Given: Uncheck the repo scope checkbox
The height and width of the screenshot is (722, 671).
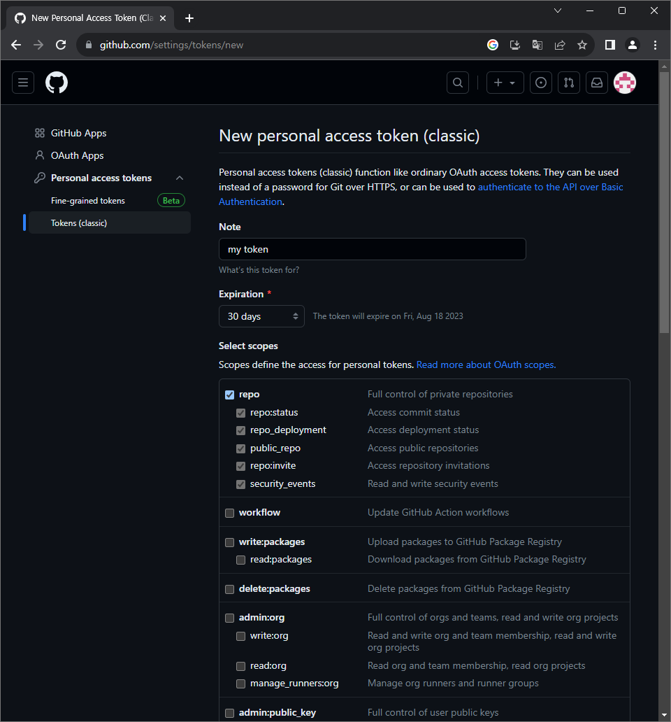Looking at the screenshot, I should point(229,395).
